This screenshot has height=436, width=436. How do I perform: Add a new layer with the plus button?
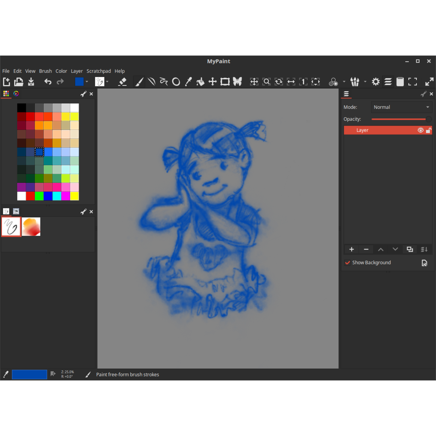[351, 249]
